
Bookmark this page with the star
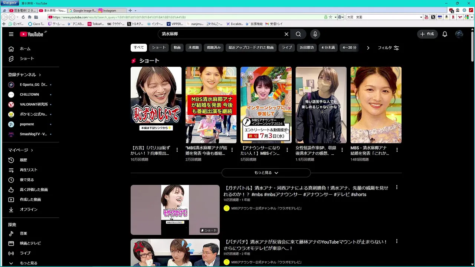[x=330, y=17]
